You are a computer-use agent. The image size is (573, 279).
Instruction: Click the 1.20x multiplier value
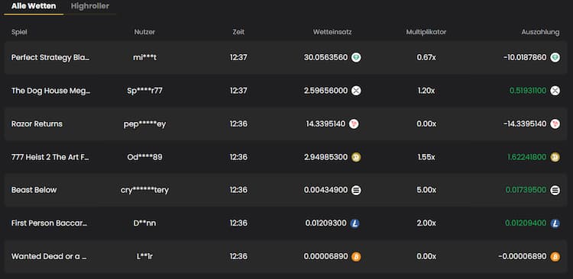(426, 91)
